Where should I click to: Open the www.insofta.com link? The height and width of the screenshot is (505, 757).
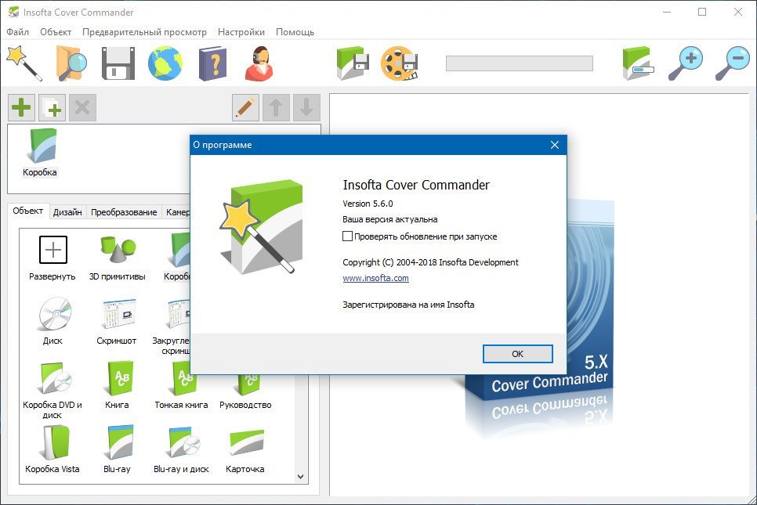tap(375, 278)
